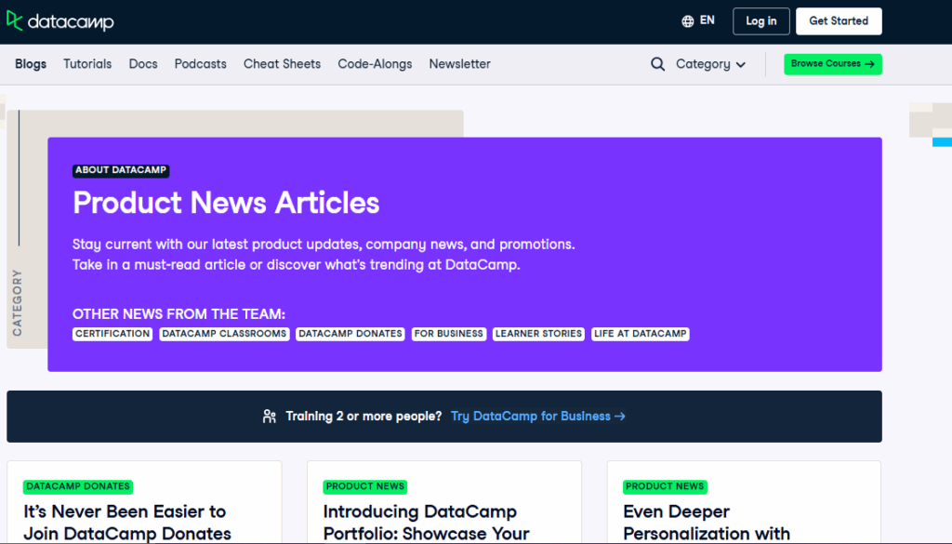Open Even Deeper Personalization article
Screen dimensions: 952x544
point(707,522)
